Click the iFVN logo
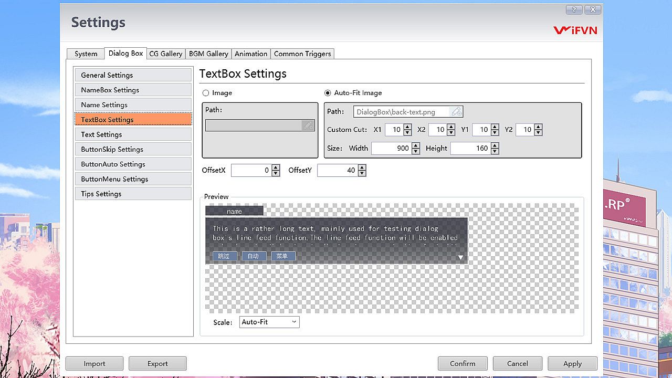Viewport: 672px width, 378px height. (x=575, y=30)
